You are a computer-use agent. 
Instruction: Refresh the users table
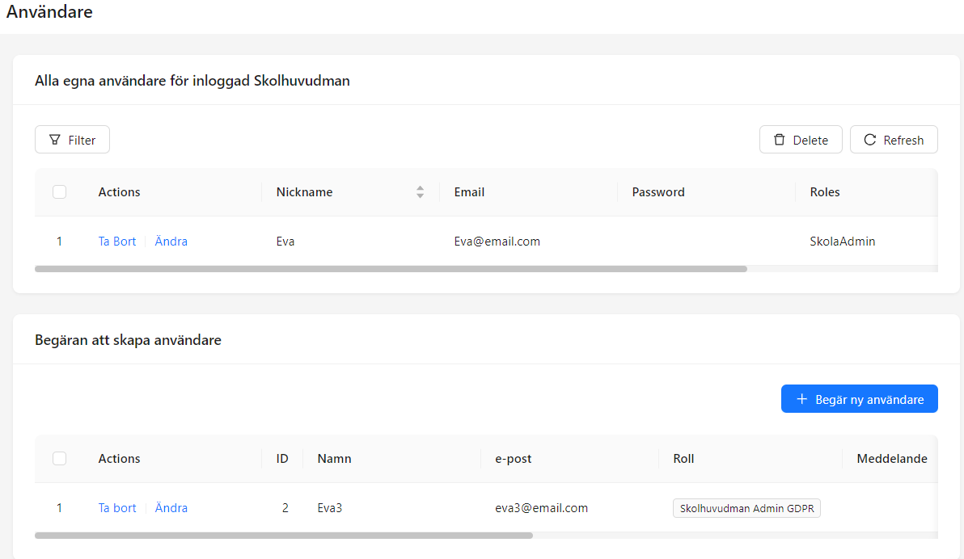click(894, 140)
